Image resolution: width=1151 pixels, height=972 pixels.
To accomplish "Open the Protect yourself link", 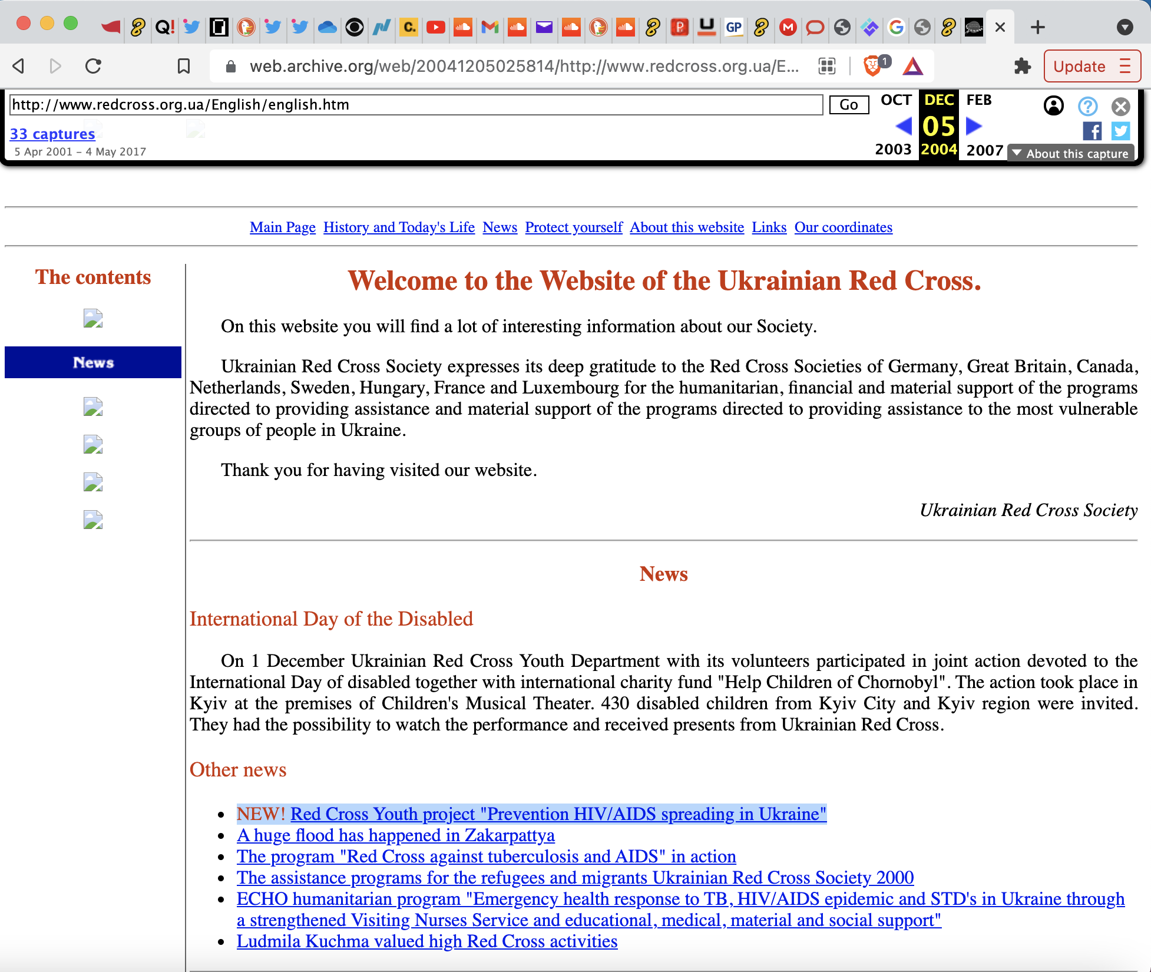I will click(x=574, y=227).
